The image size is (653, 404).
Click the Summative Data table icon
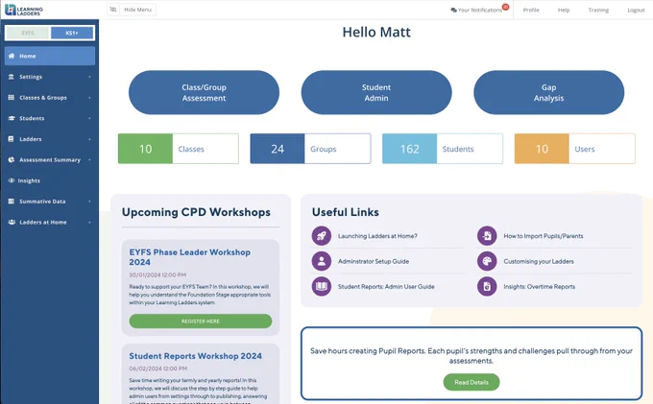12,202
